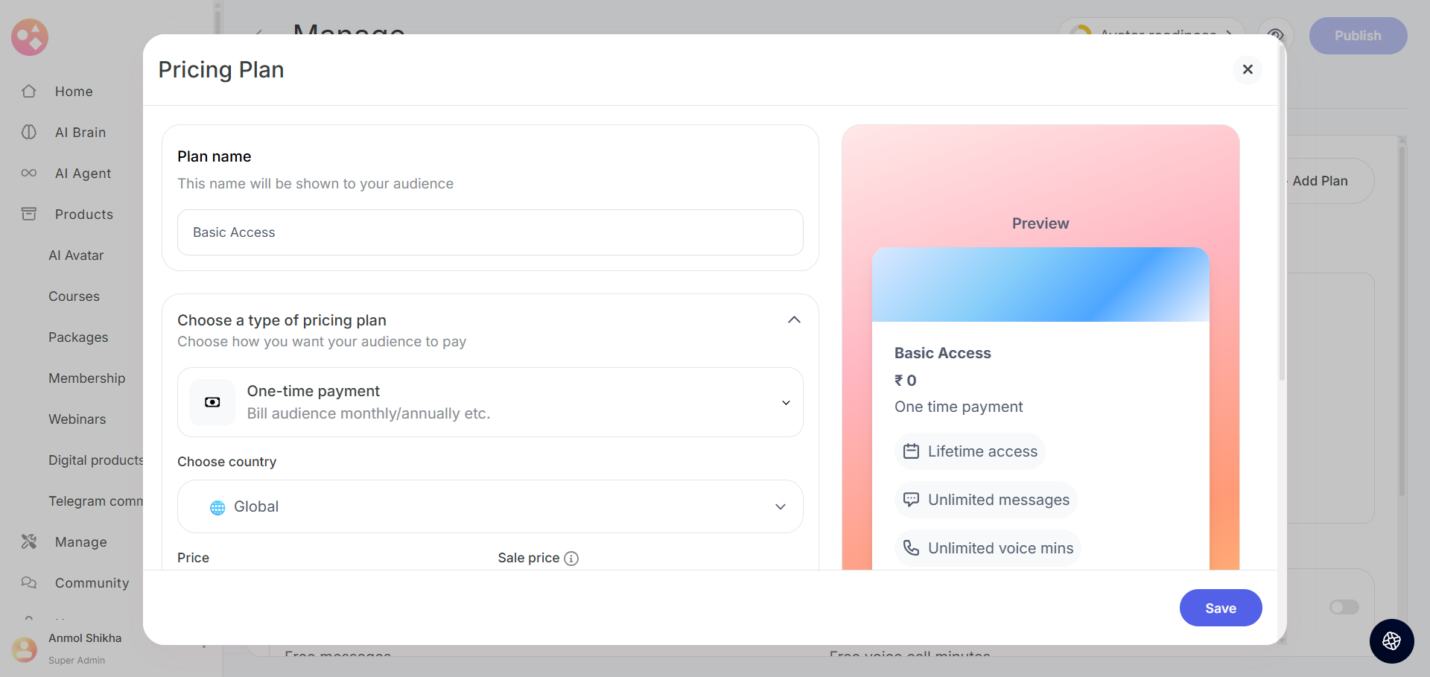Click the AI Brain icon
The image size is (1430, 677).
(29, 132)
